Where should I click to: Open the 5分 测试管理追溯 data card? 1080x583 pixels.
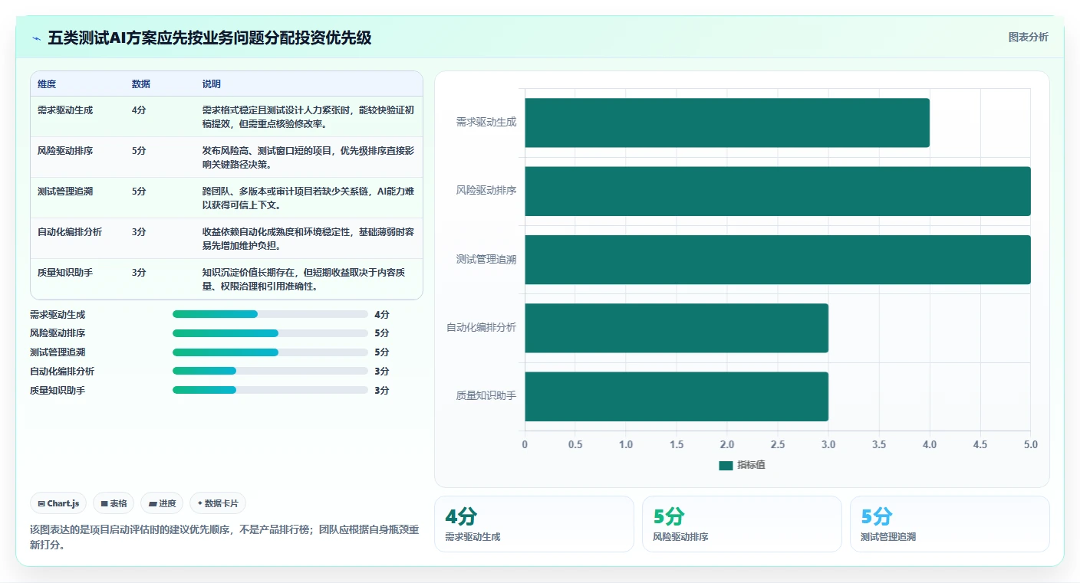pos(950,524)
